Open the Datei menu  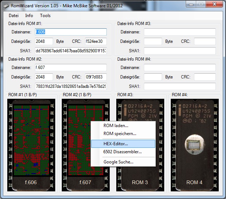point(13,16)
